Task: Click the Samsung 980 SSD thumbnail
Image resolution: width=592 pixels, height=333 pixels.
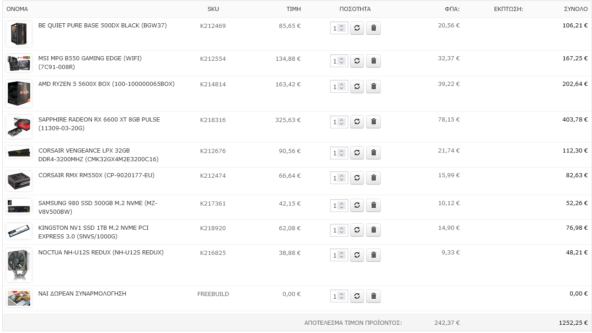Action: 19,207
